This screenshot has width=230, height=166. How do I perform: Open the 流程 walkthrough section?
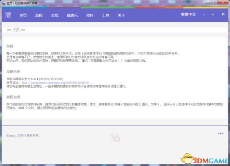click(39, 15)
